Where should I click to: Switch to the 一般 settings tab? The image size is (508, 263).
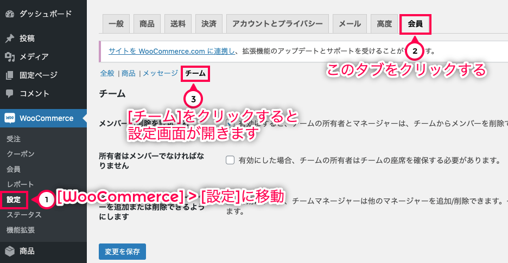click(116, 24)
